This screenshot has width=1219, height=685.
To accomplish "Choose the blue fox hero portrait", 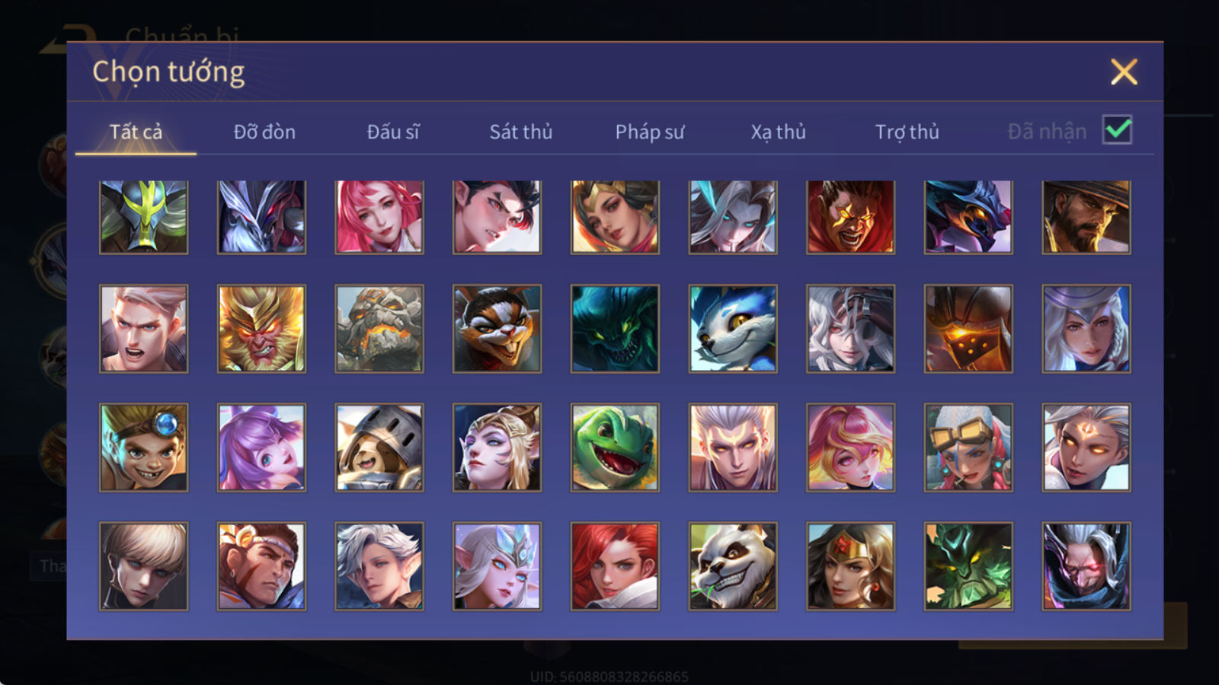I will [732, 329].
